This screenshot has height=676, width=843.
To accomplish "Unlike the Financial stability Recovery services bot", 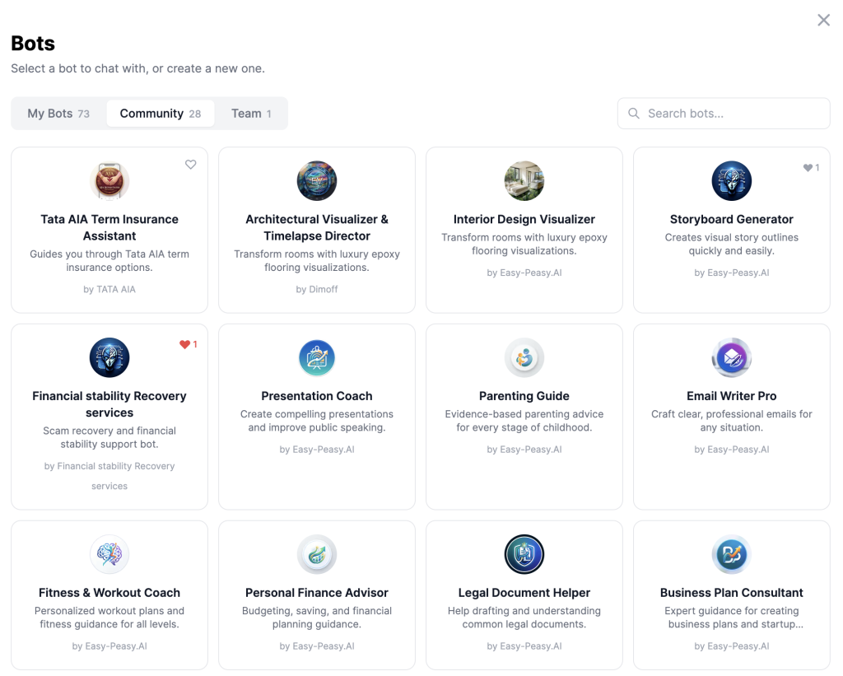I will 185,345.
